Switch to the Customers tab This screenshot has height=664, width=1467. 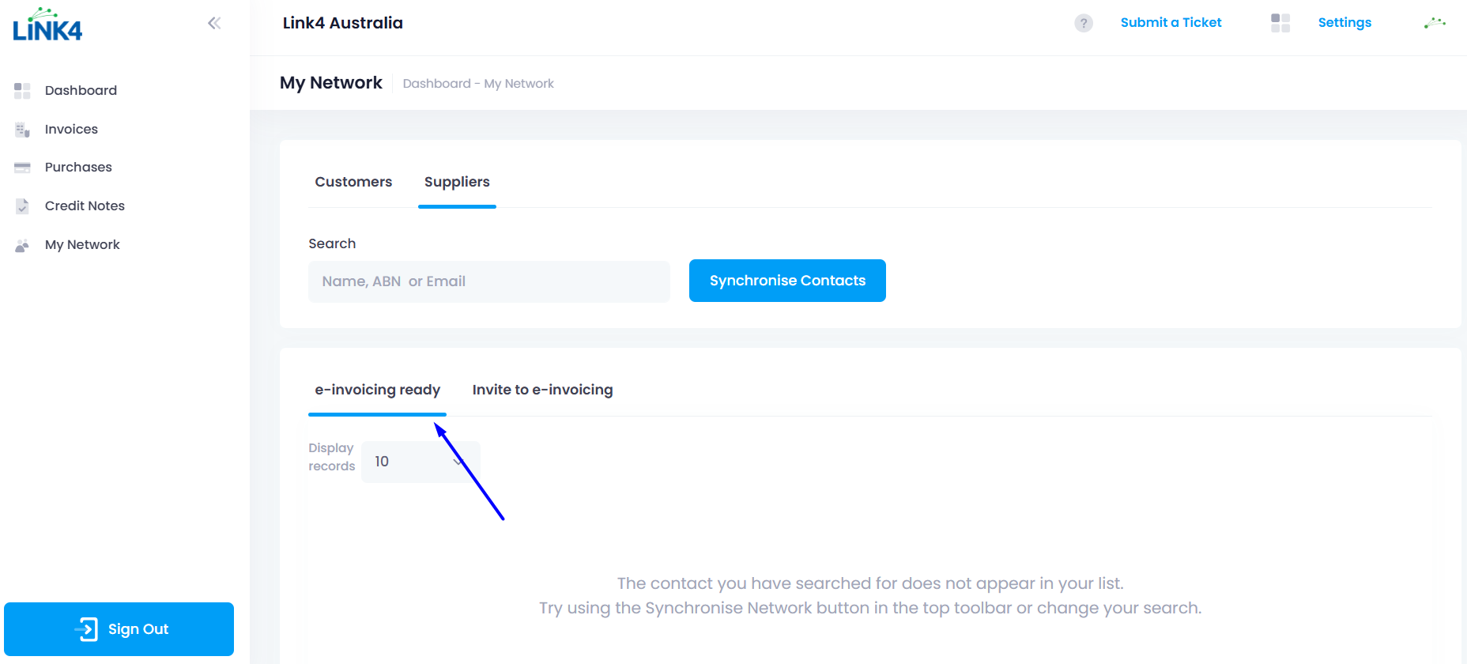click(x=353, y=182)
